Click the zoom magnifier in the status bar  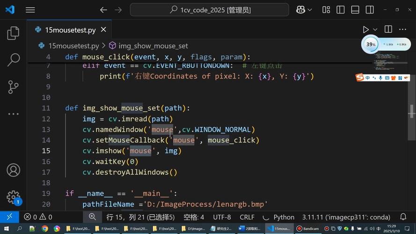coord(92,217)
